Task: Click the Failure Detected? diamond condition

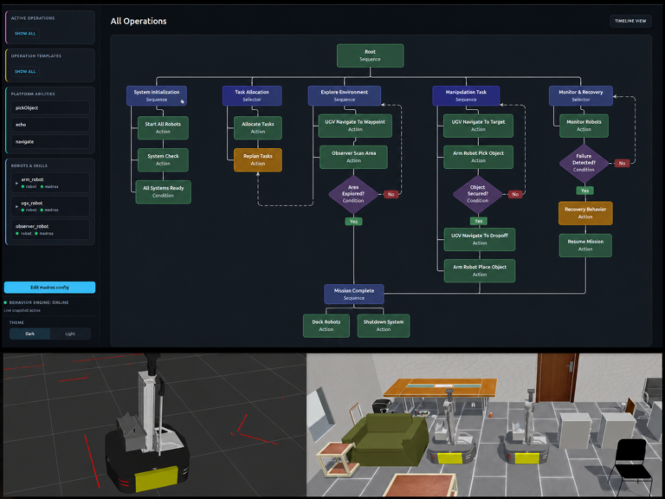Action: click(584, 163)
